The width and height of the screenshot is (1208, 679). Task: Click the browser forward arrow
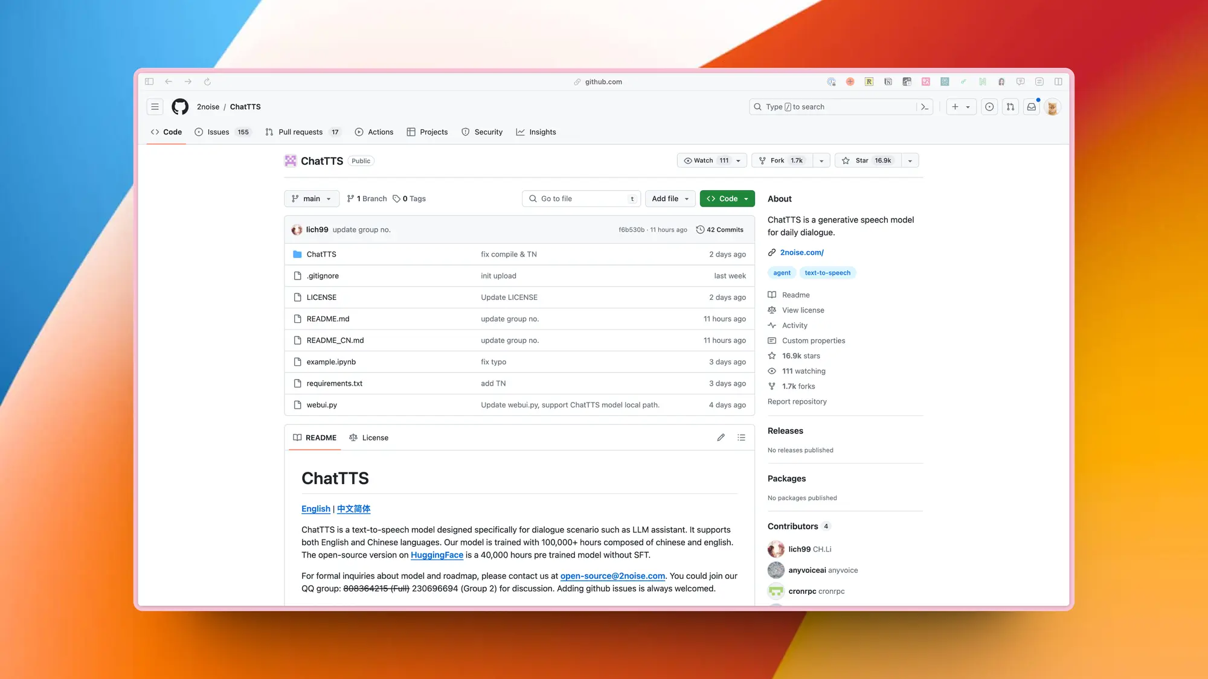coord(188,81)
